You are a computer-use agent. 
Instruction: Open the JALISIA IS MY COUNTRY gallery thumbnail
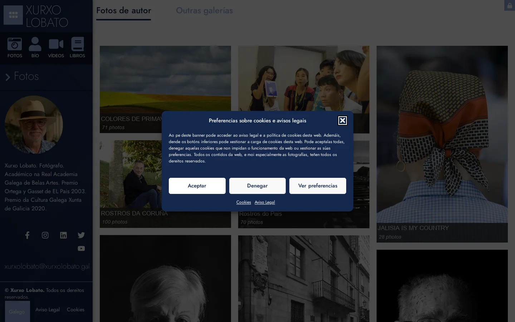(442, 144)
